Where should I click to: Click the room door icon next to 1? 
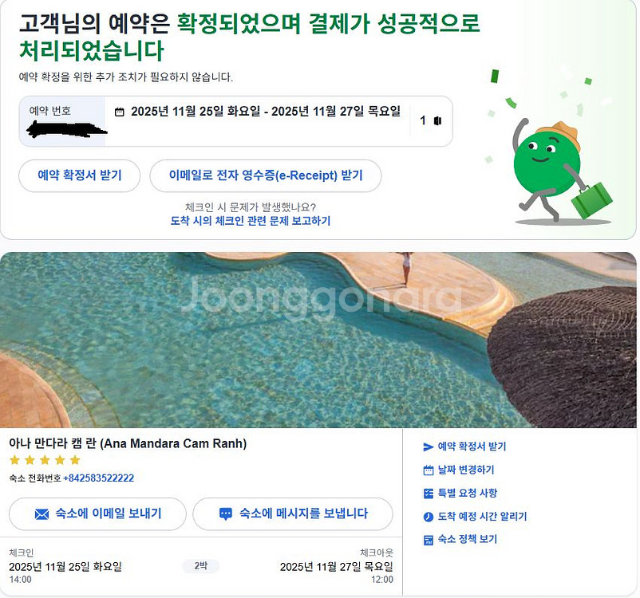click(437, 120)
